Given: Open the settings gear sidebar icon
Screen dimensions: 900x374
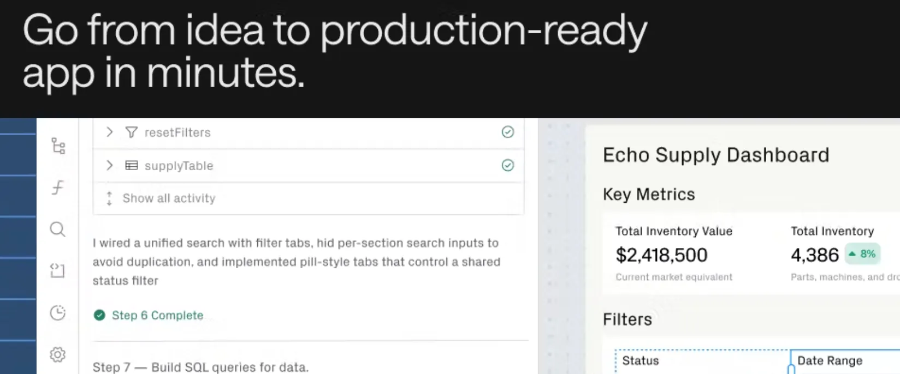Looking at the screenshot, I should [x=57, y=354].
